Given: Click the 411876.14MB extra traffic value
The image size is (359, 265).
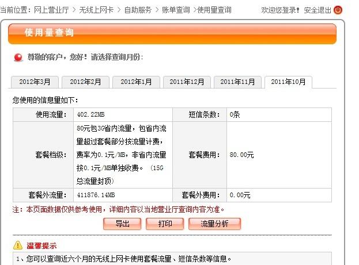Looking at the screenshot, I should pyautogui.click(x=96, y=195).
